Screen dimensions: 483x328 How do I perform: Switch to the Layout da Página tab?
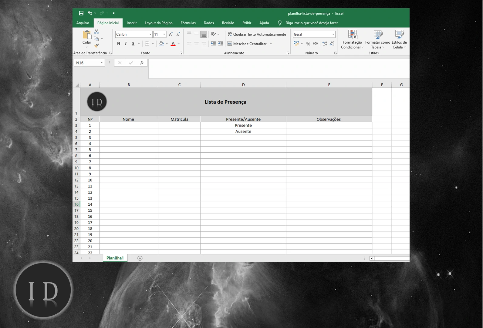click(x=158, y=23)
